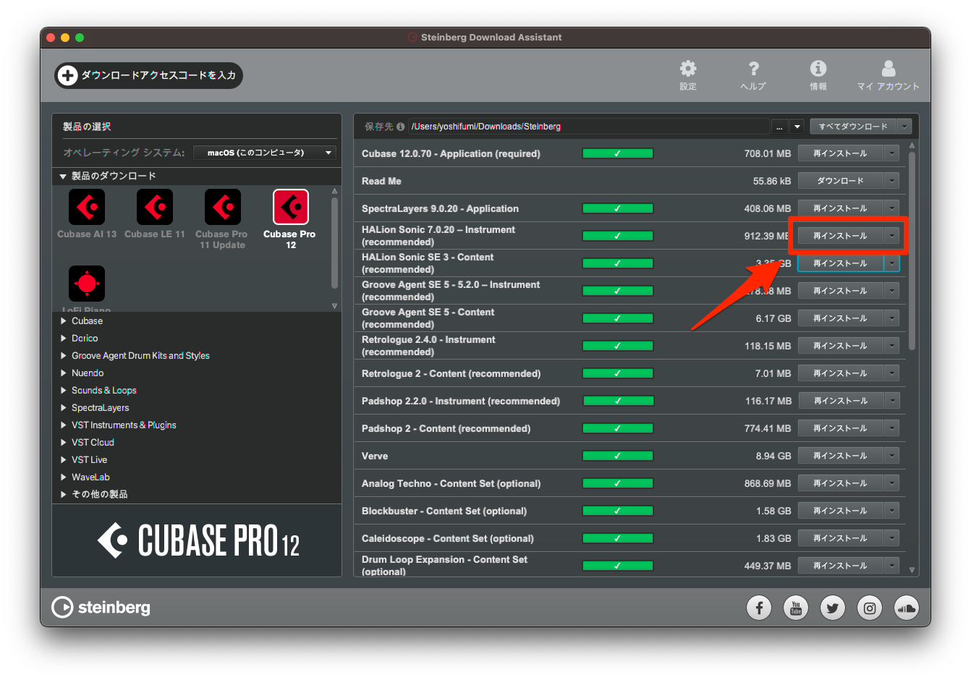Open Steinberg Instagram icon
971x680 pixels.
[870, 608]
